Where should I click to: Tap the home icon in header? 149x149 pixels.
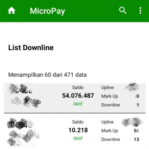11,11
